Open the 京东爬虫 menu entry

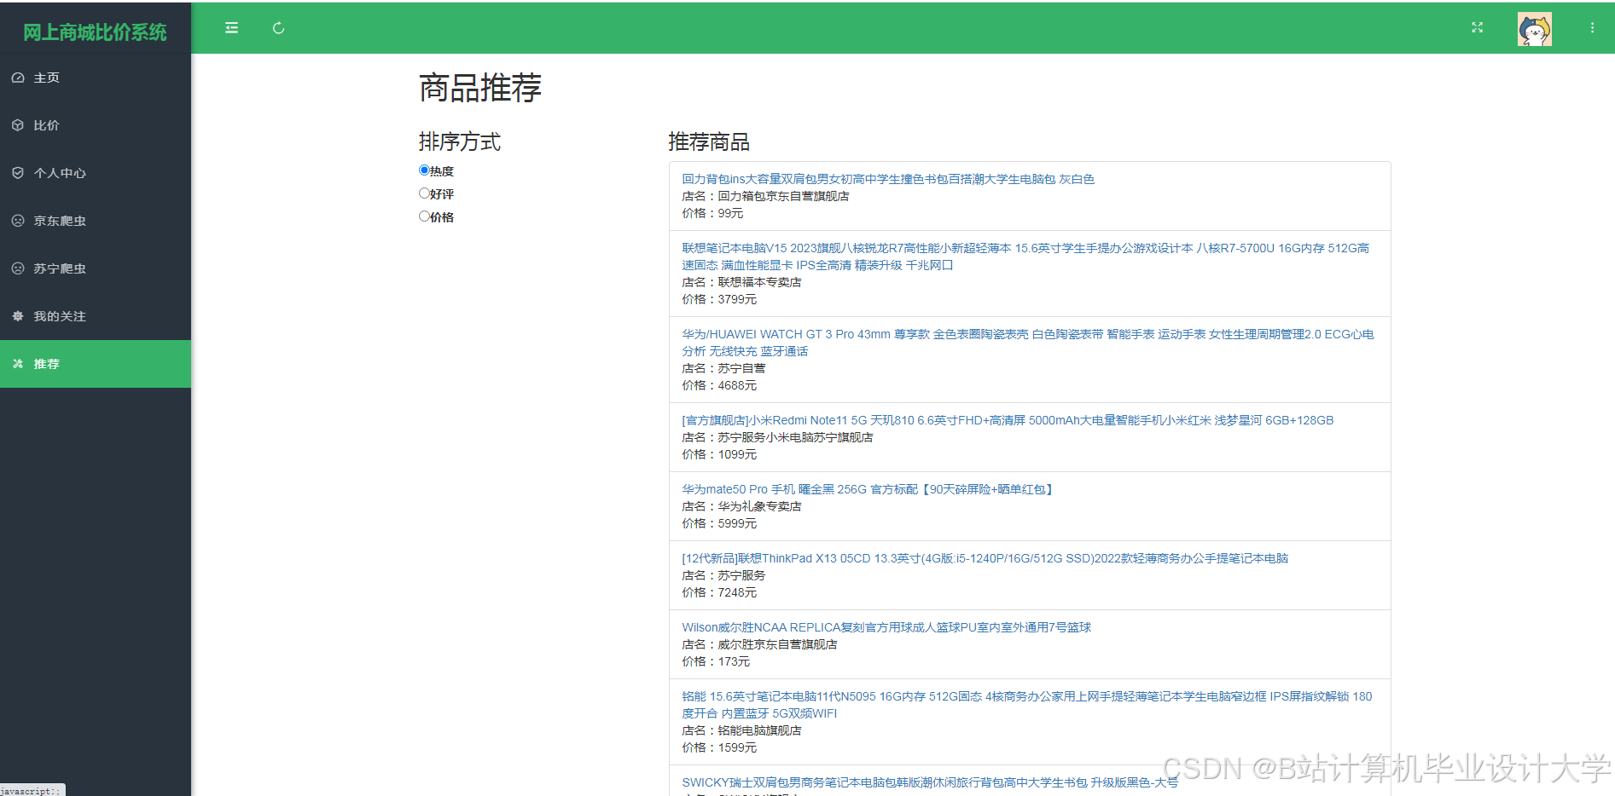click(96, 221)
